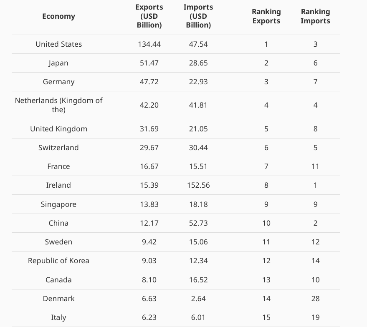This screenshot has height=327, width=367.
Task: Click the Switzerland economy name
Action: pos(58,148)
